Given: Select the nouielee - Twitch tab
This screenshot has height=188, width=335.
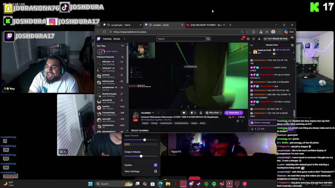Looking at the screenshot, I should click(164, 25).
